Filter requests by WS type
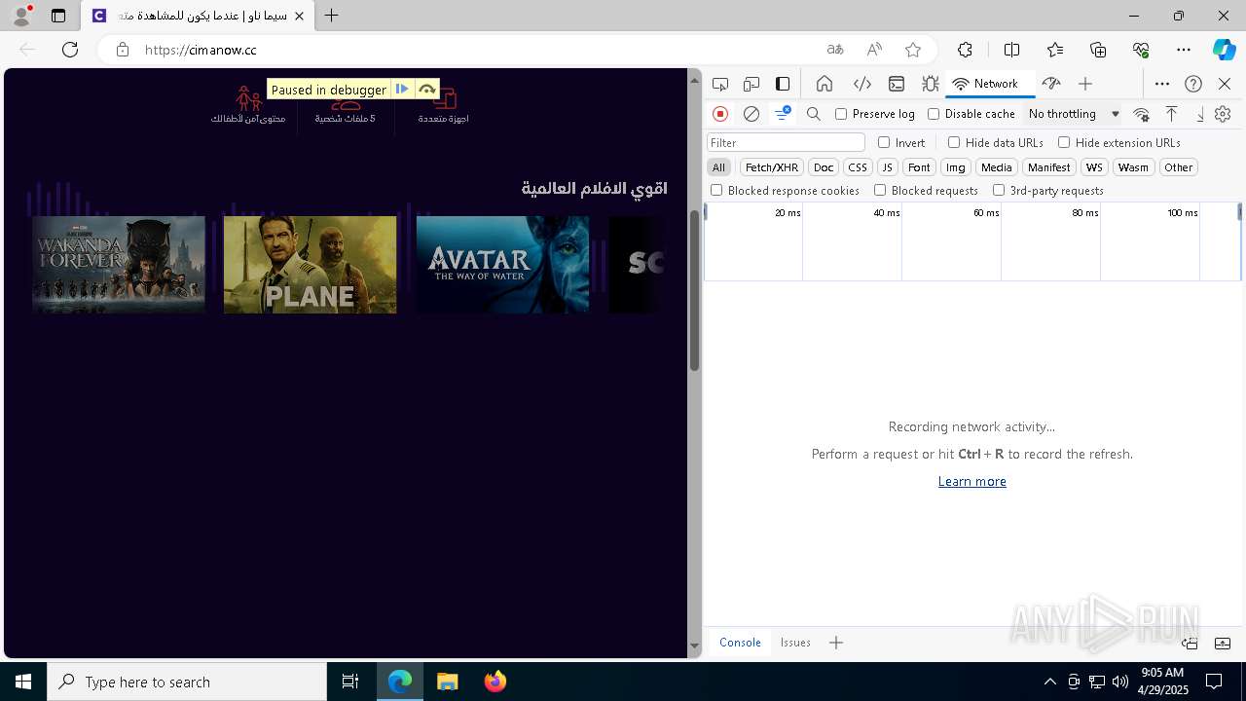The width and height of the screenshot is (1246, 701). [1095, 167]
